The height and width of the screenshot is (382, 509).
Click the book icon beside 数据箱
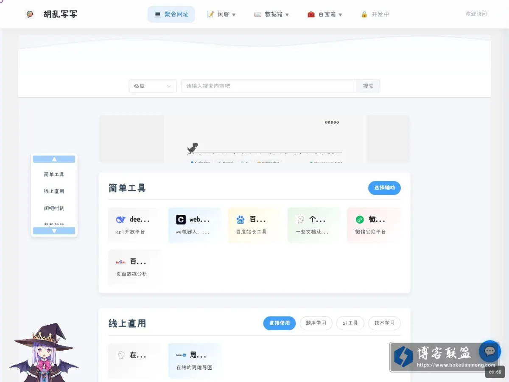click(258, 14)
